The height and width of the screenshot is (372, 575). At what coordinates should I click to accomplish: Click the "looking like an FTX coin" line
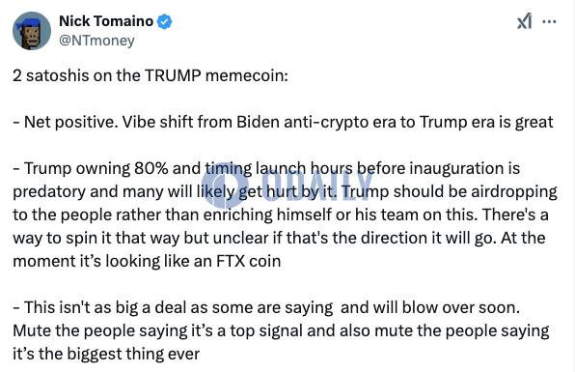[147, 261]
